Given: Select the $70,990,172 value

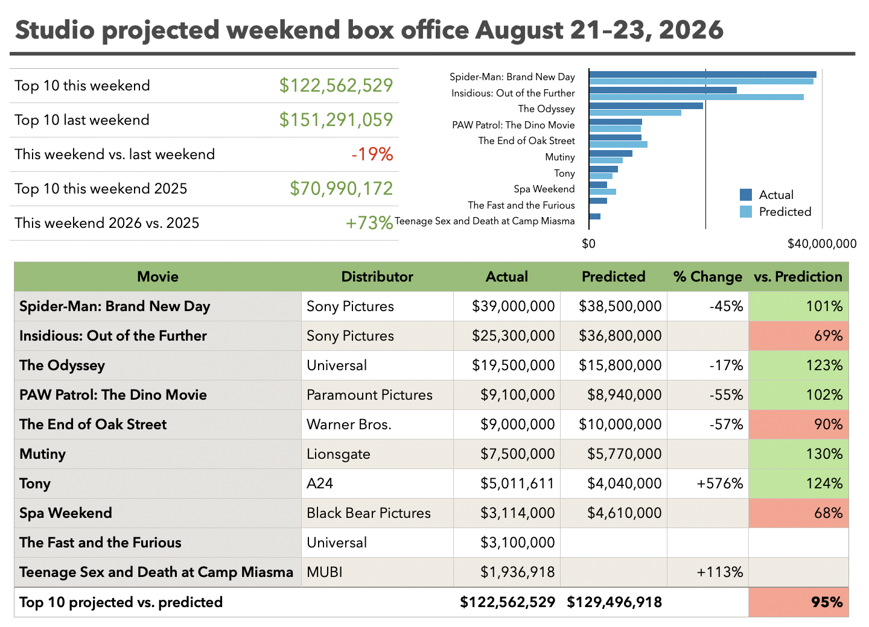Looking at the screenshot, I should [x=342, y=189].
